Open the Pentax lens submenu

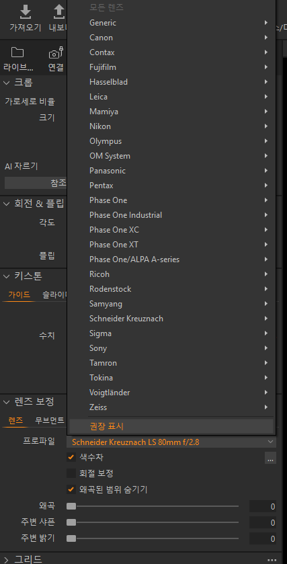coord(171,186)
